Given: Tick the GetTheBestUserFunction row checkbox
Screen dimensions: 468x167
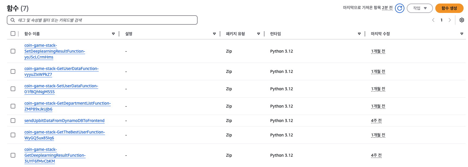Looking at the screenshot, I should (x=13, y=135).
